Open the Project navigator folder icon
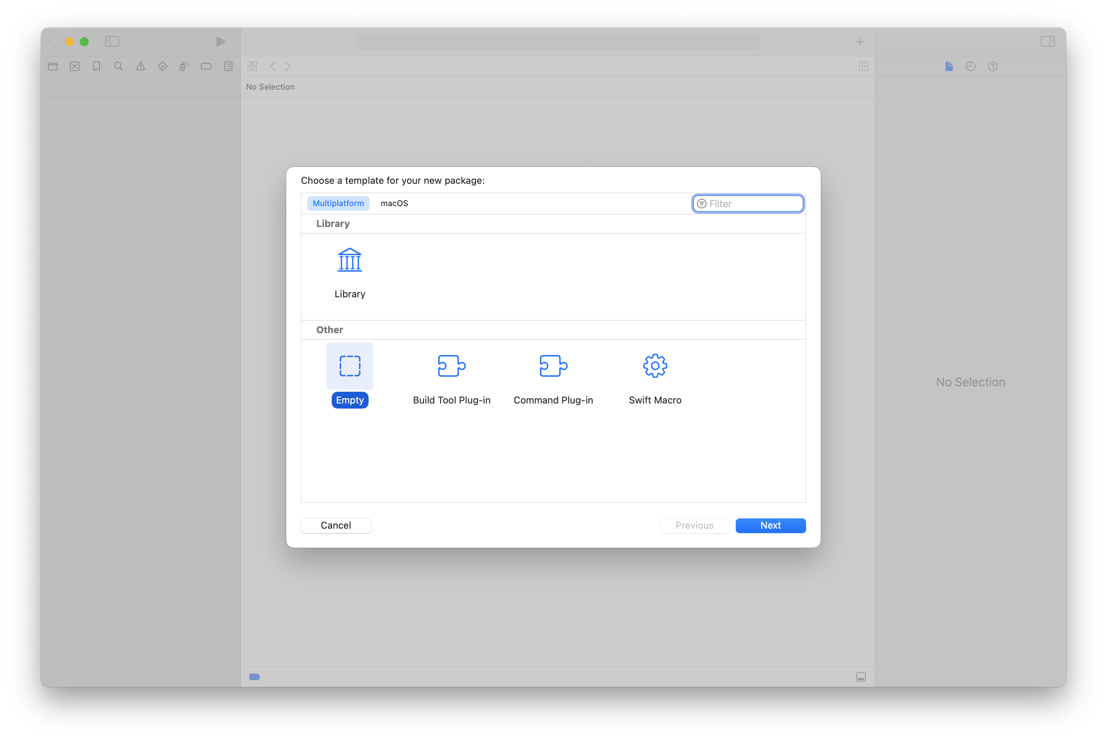The width and height of the screenshot is (1107, 741). tap(53, 66)
